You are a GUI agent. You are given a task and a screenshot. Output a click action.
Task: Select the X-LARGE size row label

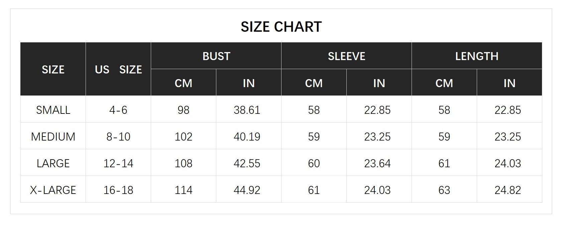coord(53,190)
